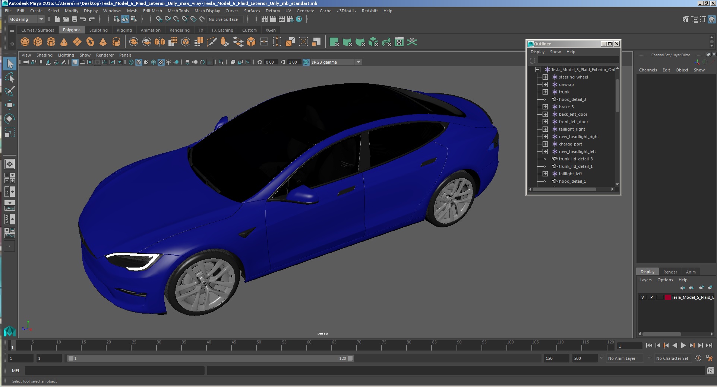The height and width of the screenshot is (387, 717).
Task: Play animation forwards
Action: (x=683, y=346)
